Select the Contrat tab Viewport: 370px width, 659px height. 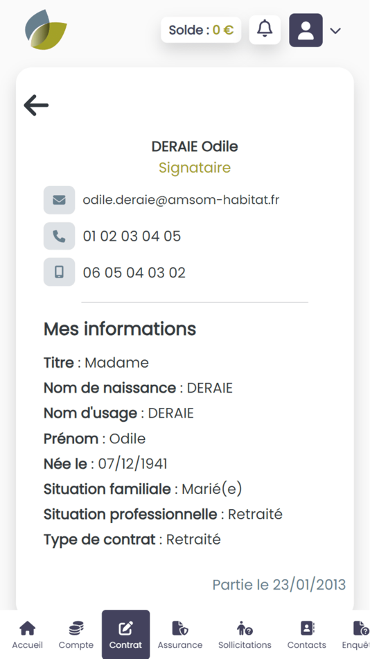[x=125, y=635]
